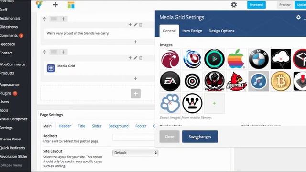
Task: Select the blue music note logo thumbnail
Action: pyautogui.click(x=259, y=81)
